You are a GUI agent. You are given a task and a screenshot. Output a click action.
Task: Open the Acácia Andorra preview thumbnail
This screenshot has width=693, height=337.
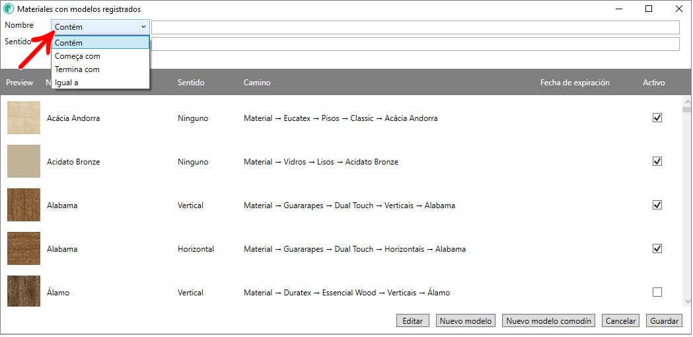24,118
